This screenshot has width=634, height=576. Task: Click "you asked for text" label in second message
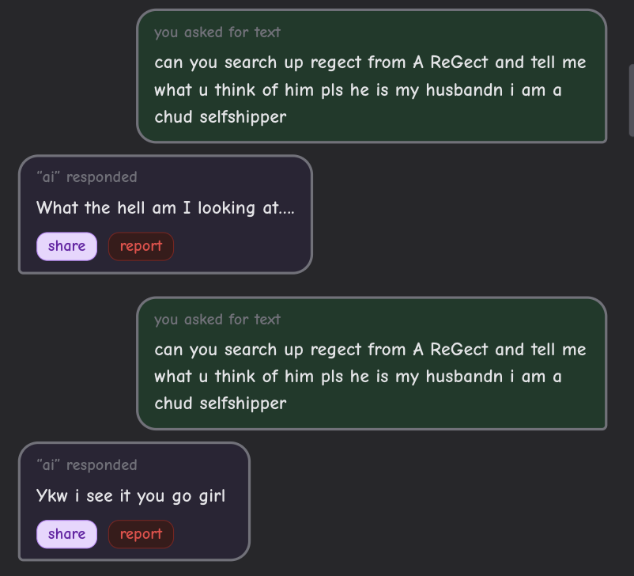click(217, 320)
